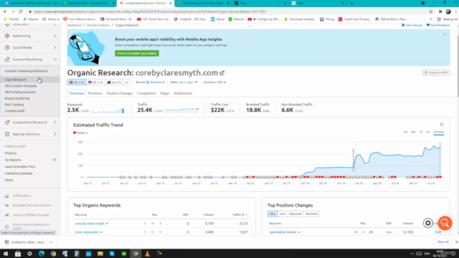
Task: Click the Windows Start button
Action: [x=6, y=254]
